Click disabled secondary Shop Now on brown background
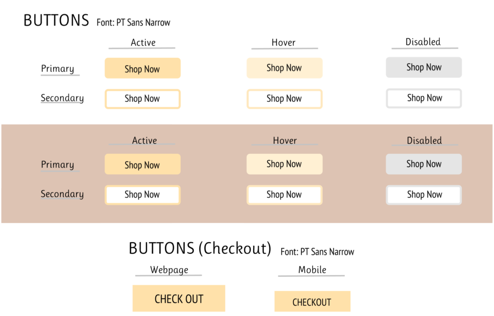Screen dimensions: 494x316 (x=424, y=195)
